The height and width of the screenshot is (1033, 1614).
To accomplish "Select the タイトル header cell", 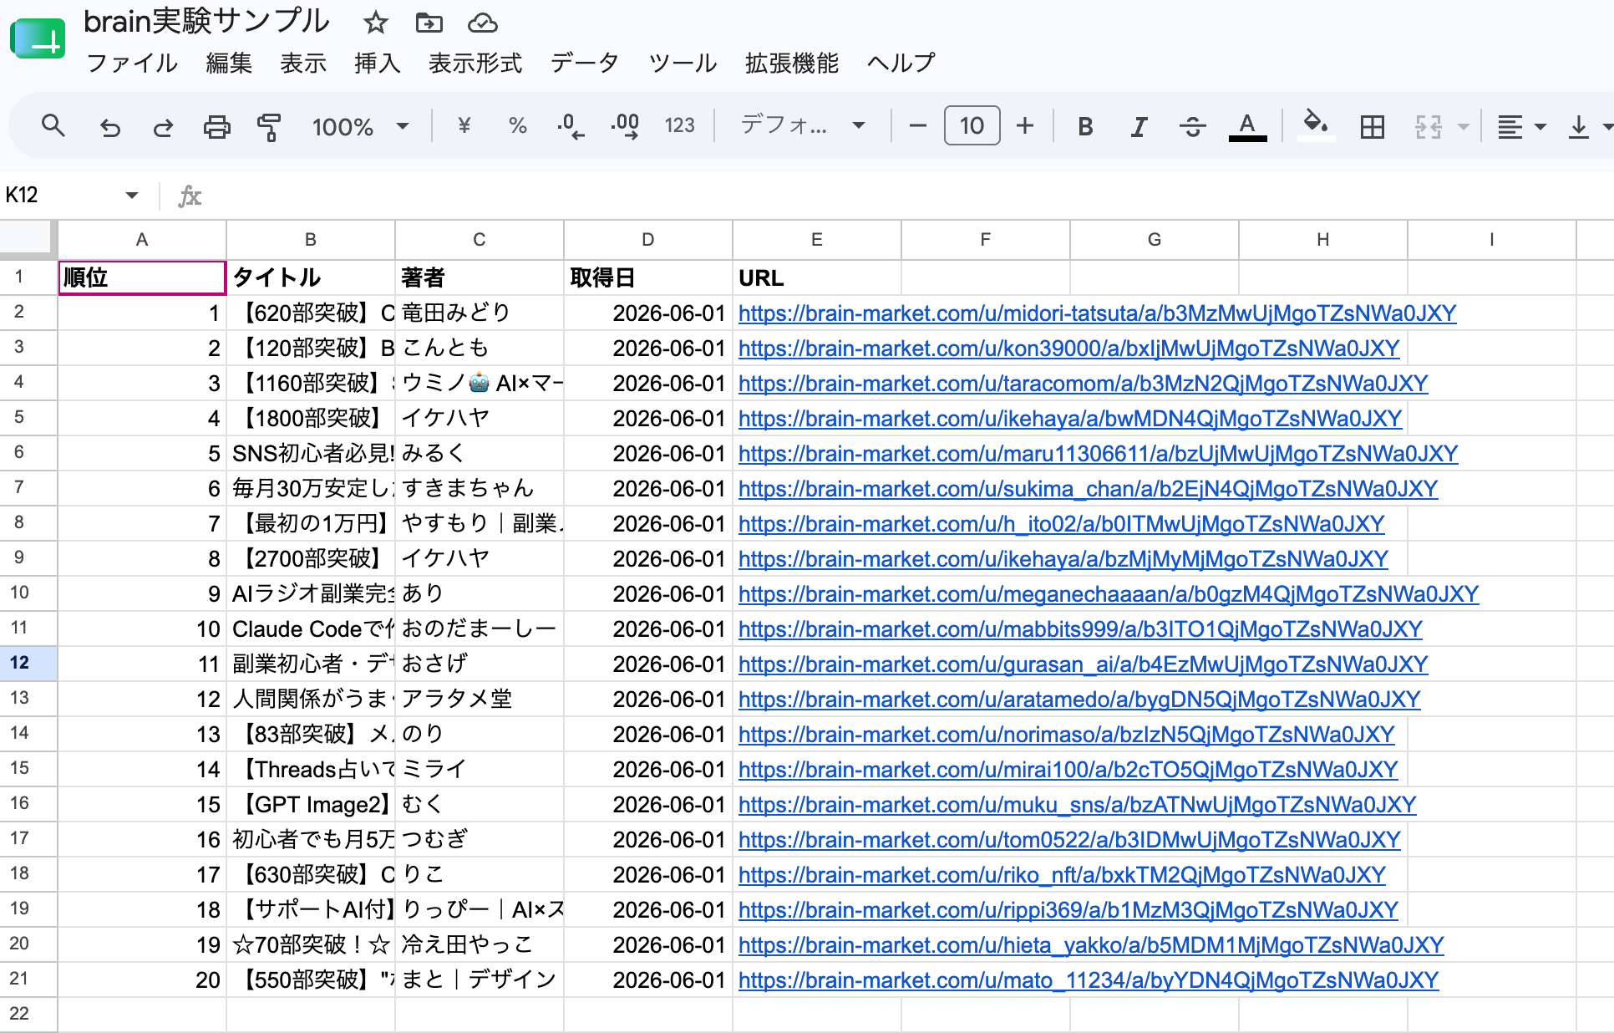I will (311, 277).
